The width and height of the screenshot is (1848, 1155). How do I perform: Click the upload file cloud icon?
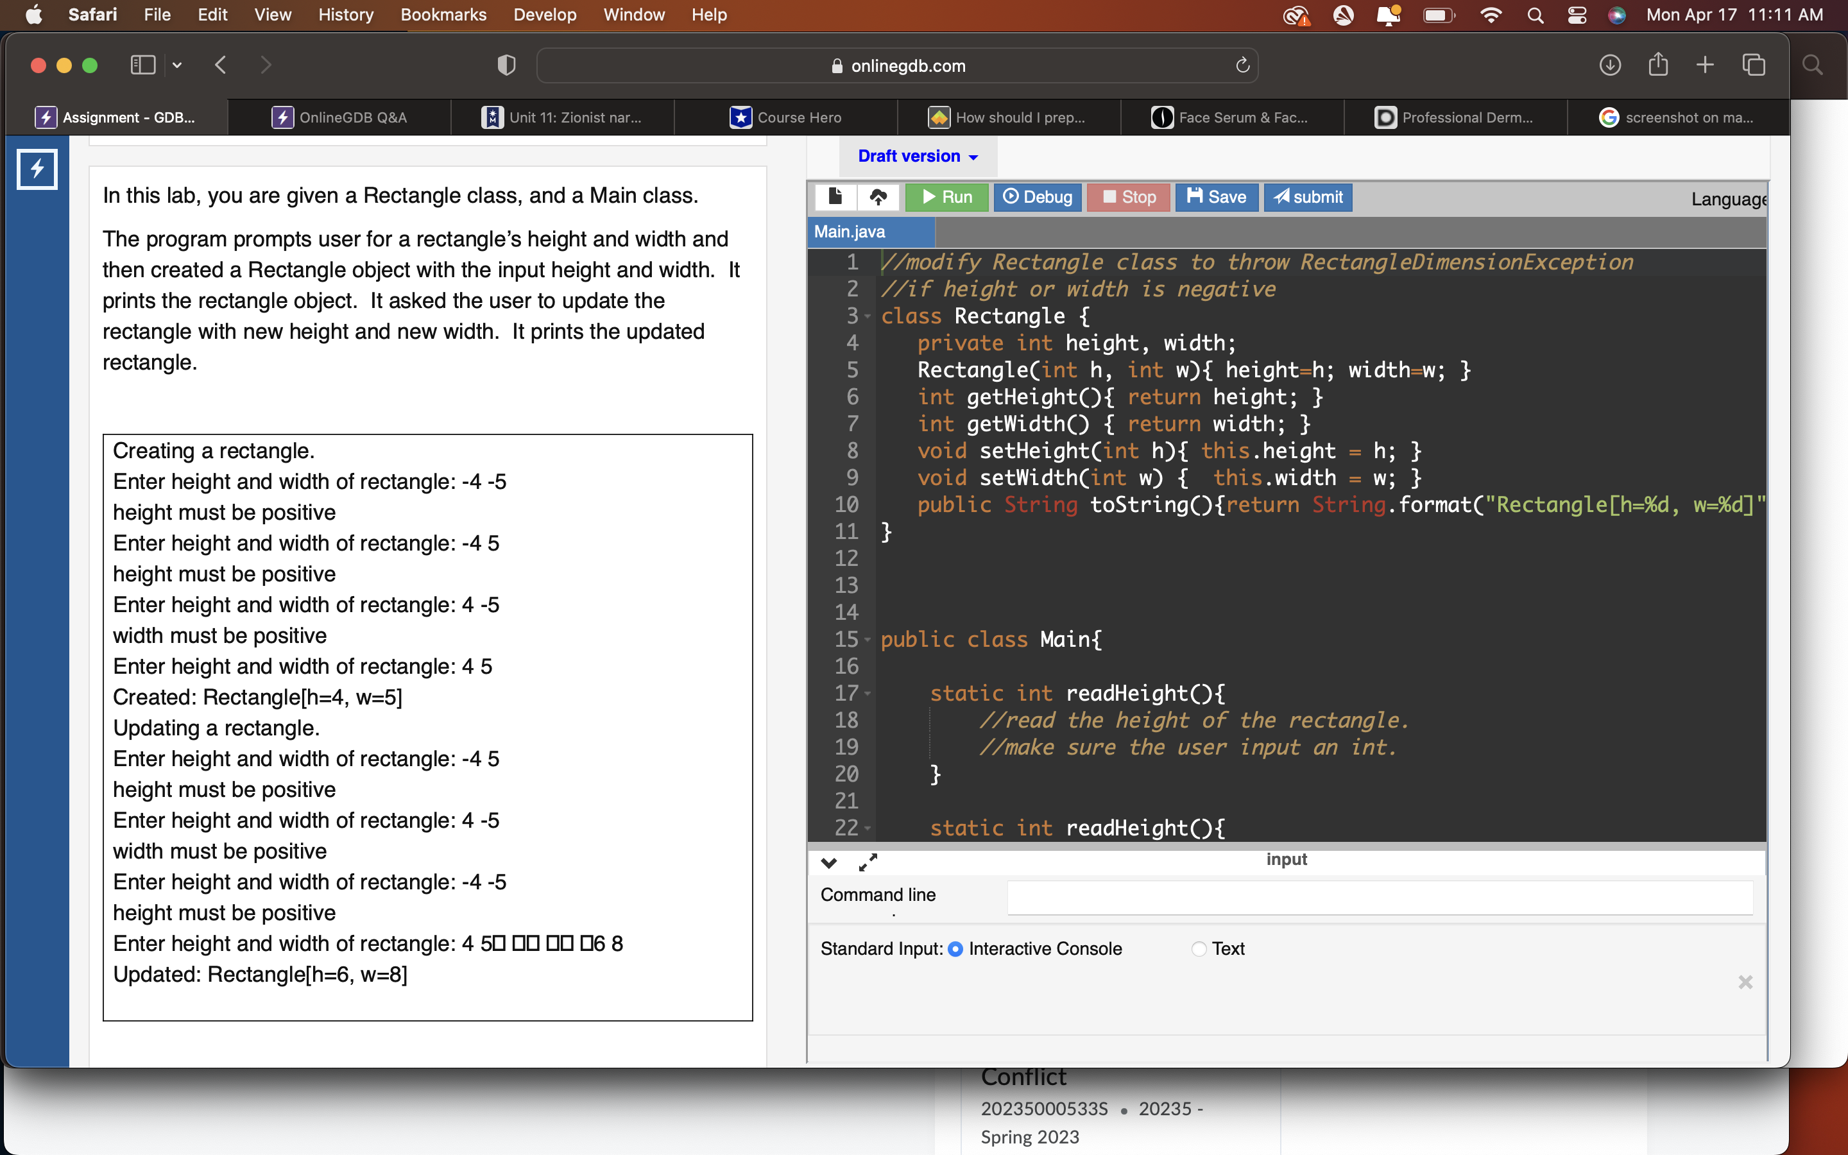878,197
